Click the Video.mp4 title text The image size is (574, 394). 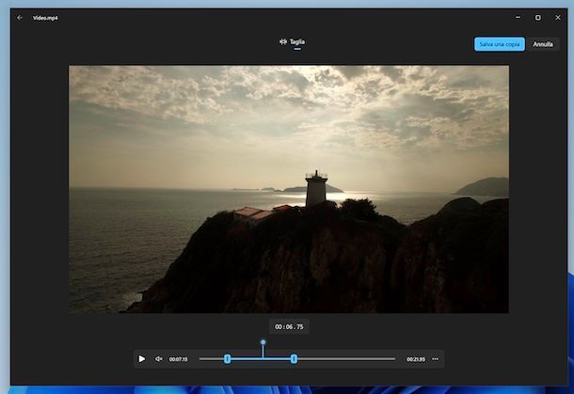[45, 18]
